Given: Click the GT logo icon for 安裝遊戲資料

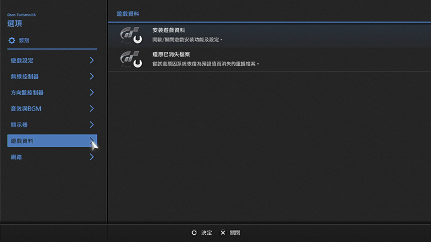Looking at the screenshot, I should point(130,35).
